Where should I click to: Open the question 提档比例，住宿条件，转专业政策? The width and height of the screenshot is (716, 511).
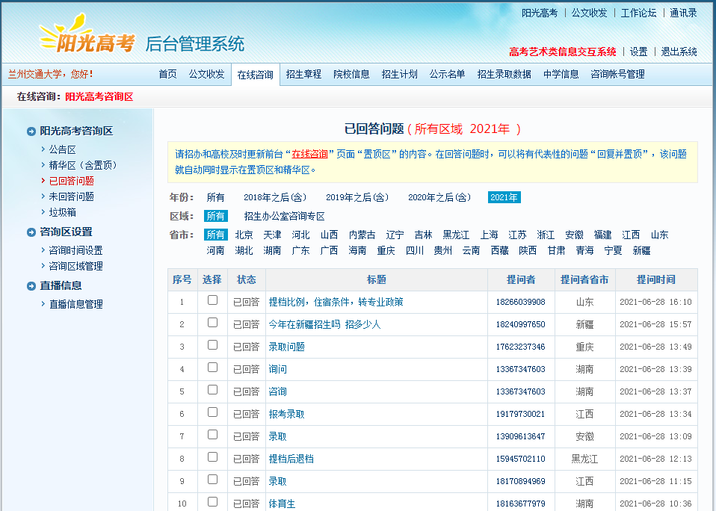336,302
